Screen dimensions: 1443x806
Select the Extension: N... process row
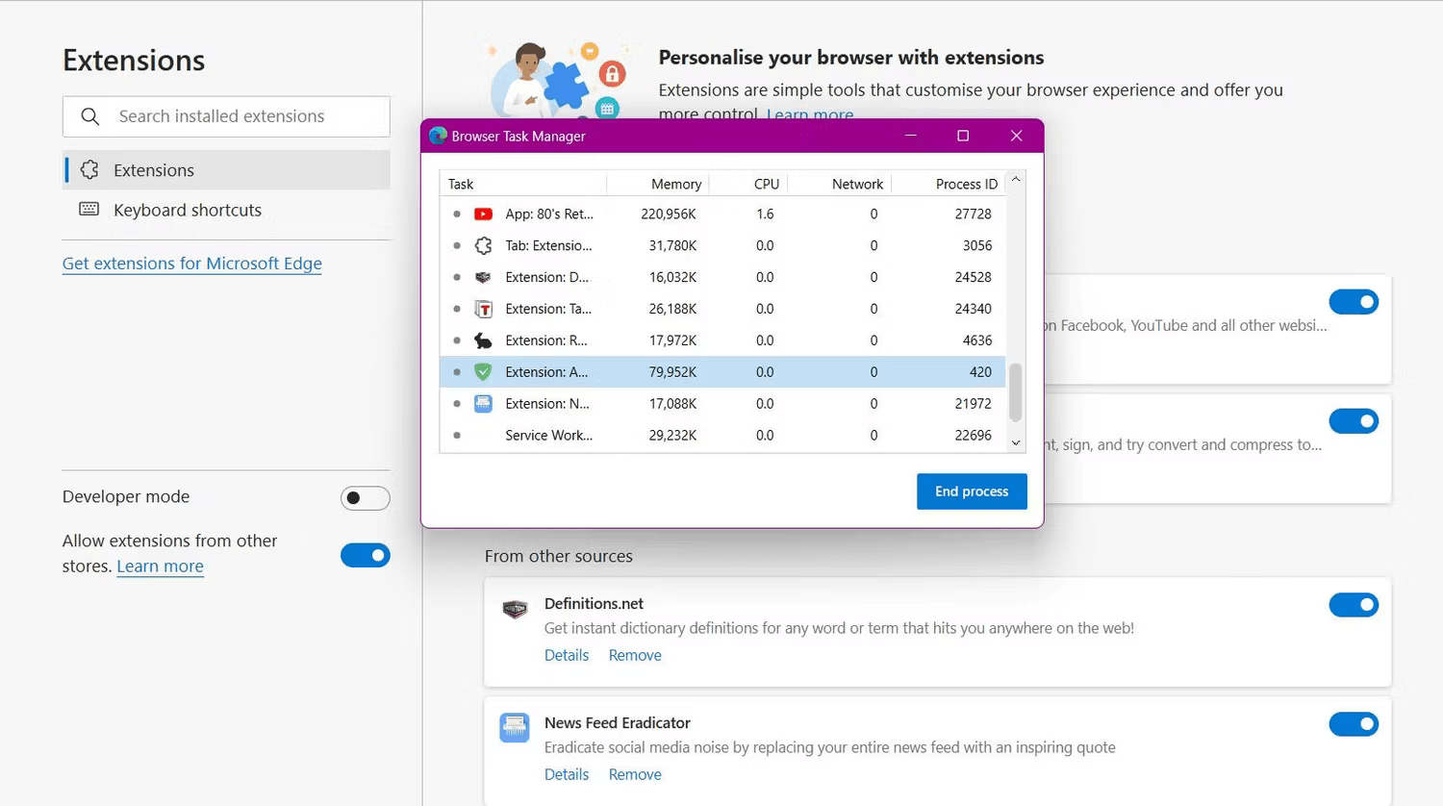tap(722, 404)
